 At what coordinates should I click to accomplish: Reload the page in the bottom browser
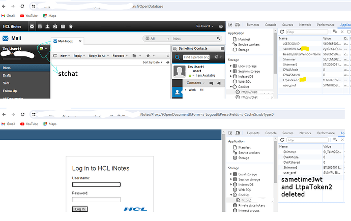pos(22,114)
